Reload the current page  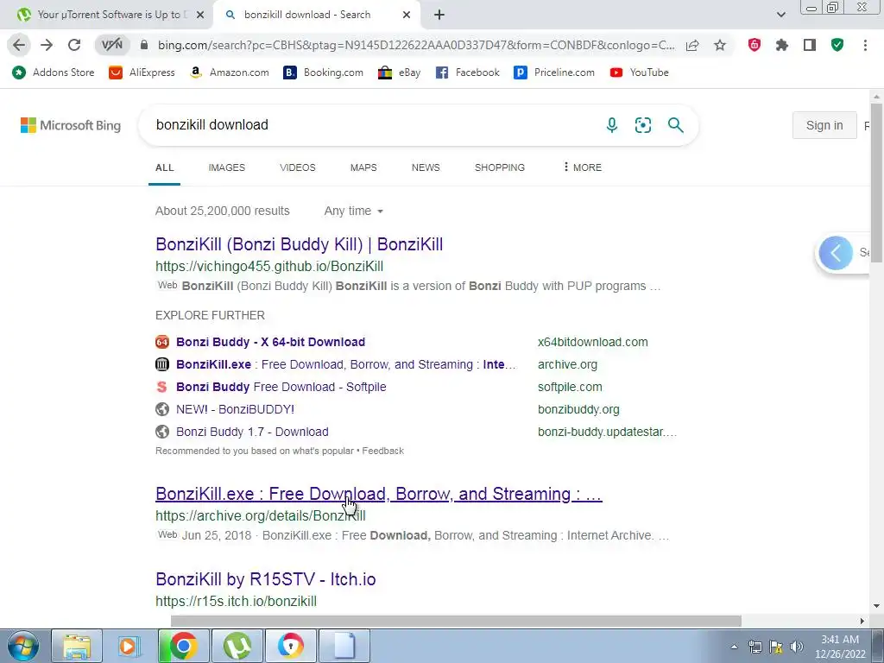[x=74, y=45]
